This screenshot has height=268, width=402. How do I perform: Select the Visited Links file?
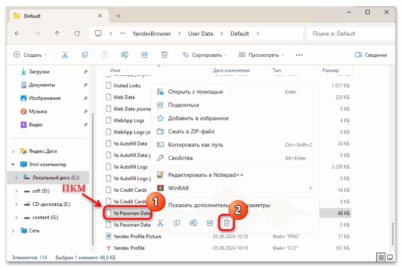(x=127, y=85)
